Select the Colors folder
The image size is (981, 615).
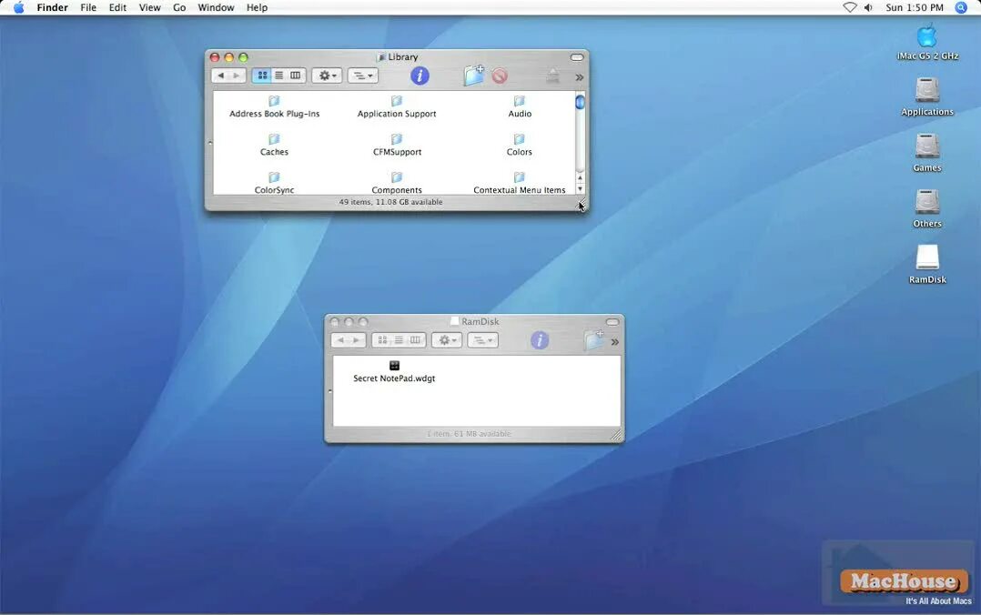pyautogui.click(x=520, y=146)
